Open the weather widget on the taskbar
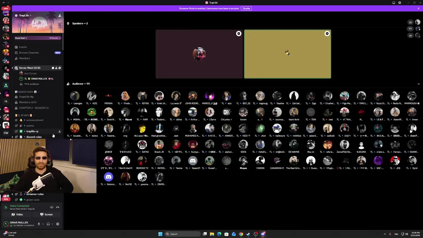 tap(10, 234)
